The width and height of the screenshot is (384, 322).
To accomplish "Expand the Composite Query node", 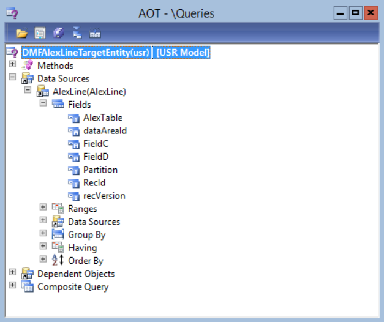I will point(12,285).
